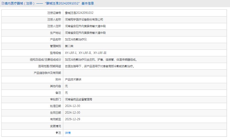Click the bullet icon beside 注 label
230x139 pixels.
point(57,133)
